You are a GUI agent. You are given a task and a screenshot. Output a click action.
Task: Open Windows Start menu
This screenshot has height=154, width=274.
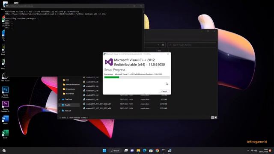coord(104,151)
